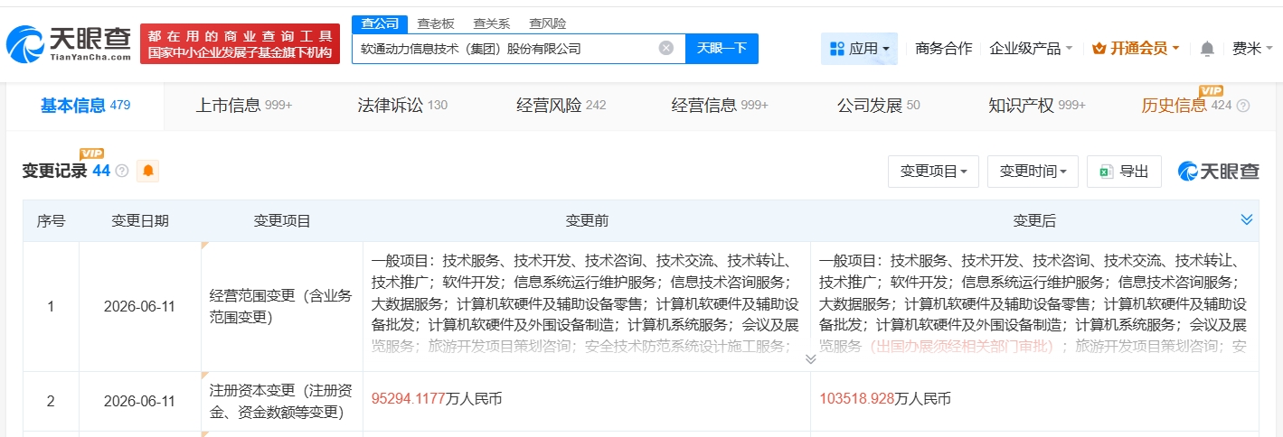The width and height of the screenshot is (1283, 437).
Task: Switch to the 经营风险 tab
Action: [x=561, y=106]
